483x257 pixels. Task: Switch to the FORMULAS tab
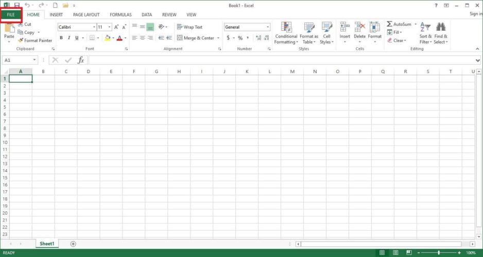pyautogui.click(x=120, y=15)
